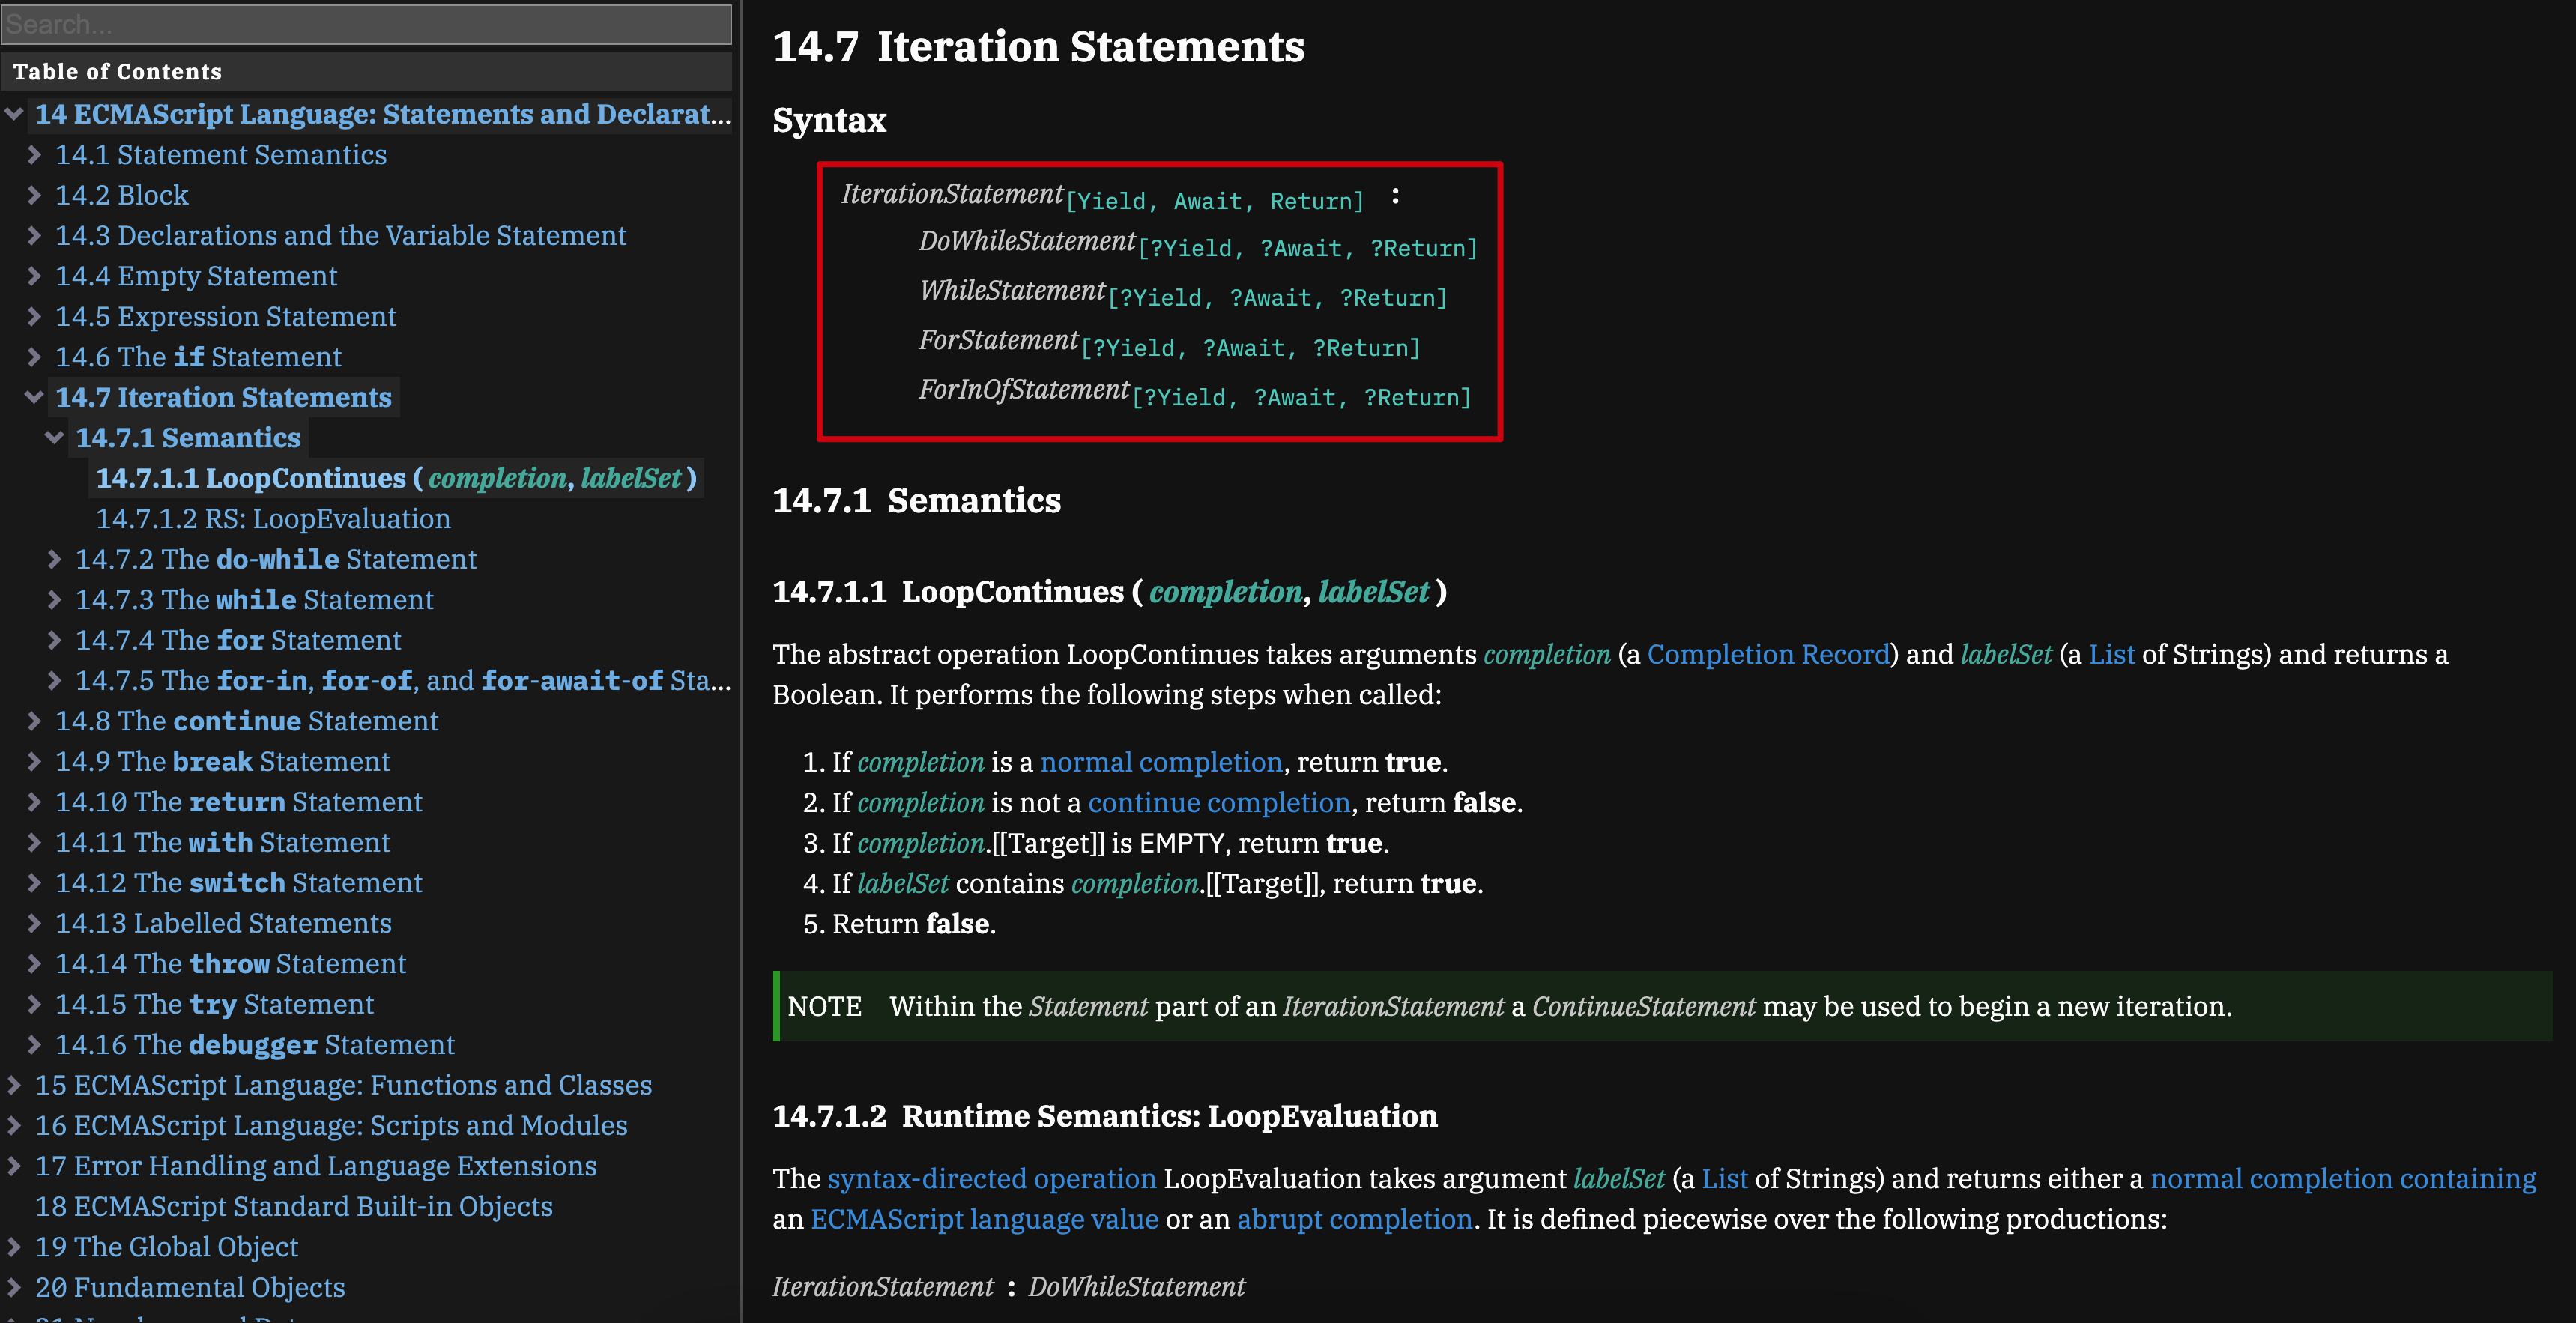Select 14.9 The break Statement entry
Screen dimensions: 2576x1323
tap(222, 761)
